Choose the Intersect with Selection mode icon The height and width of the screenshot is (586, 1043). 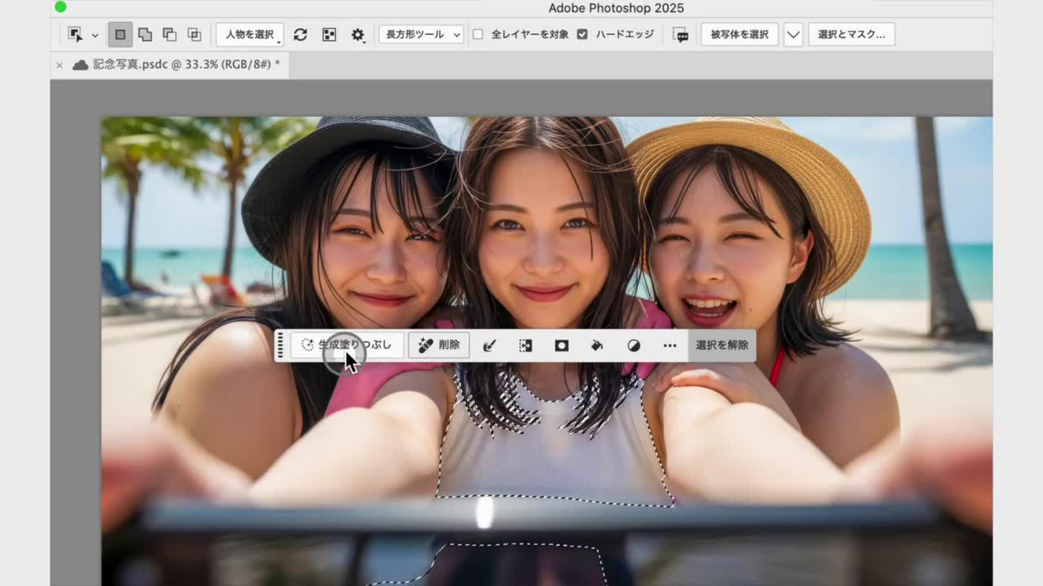click(x=194, y=35)
